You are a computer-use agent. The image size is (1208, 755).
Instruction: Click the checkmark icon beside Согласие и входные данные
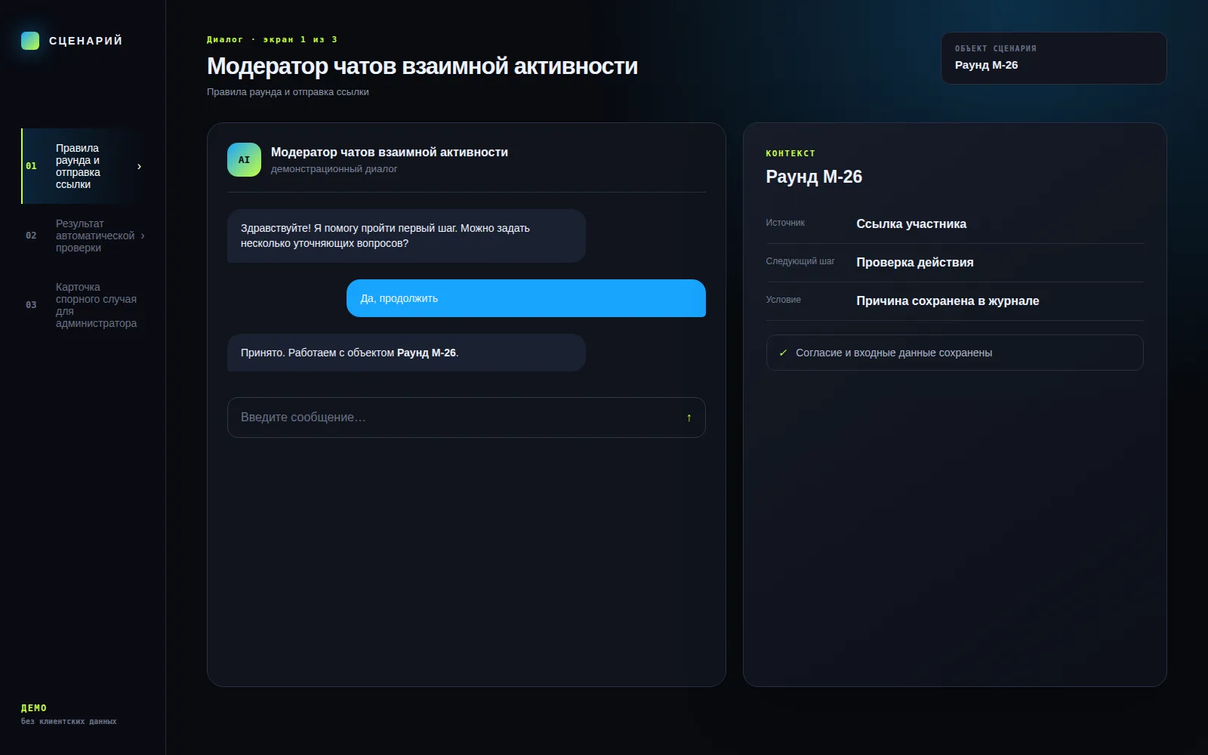783,353
